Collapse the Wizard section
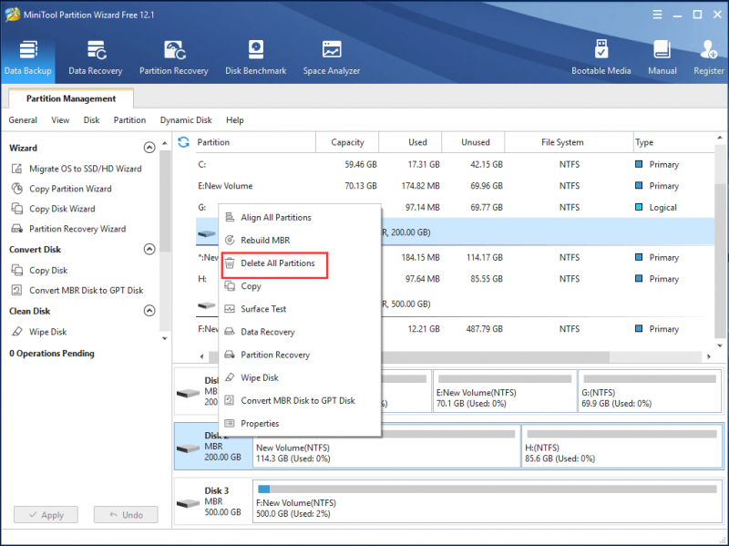The height and width of the screenshot is (546, 729). (149, 148)
